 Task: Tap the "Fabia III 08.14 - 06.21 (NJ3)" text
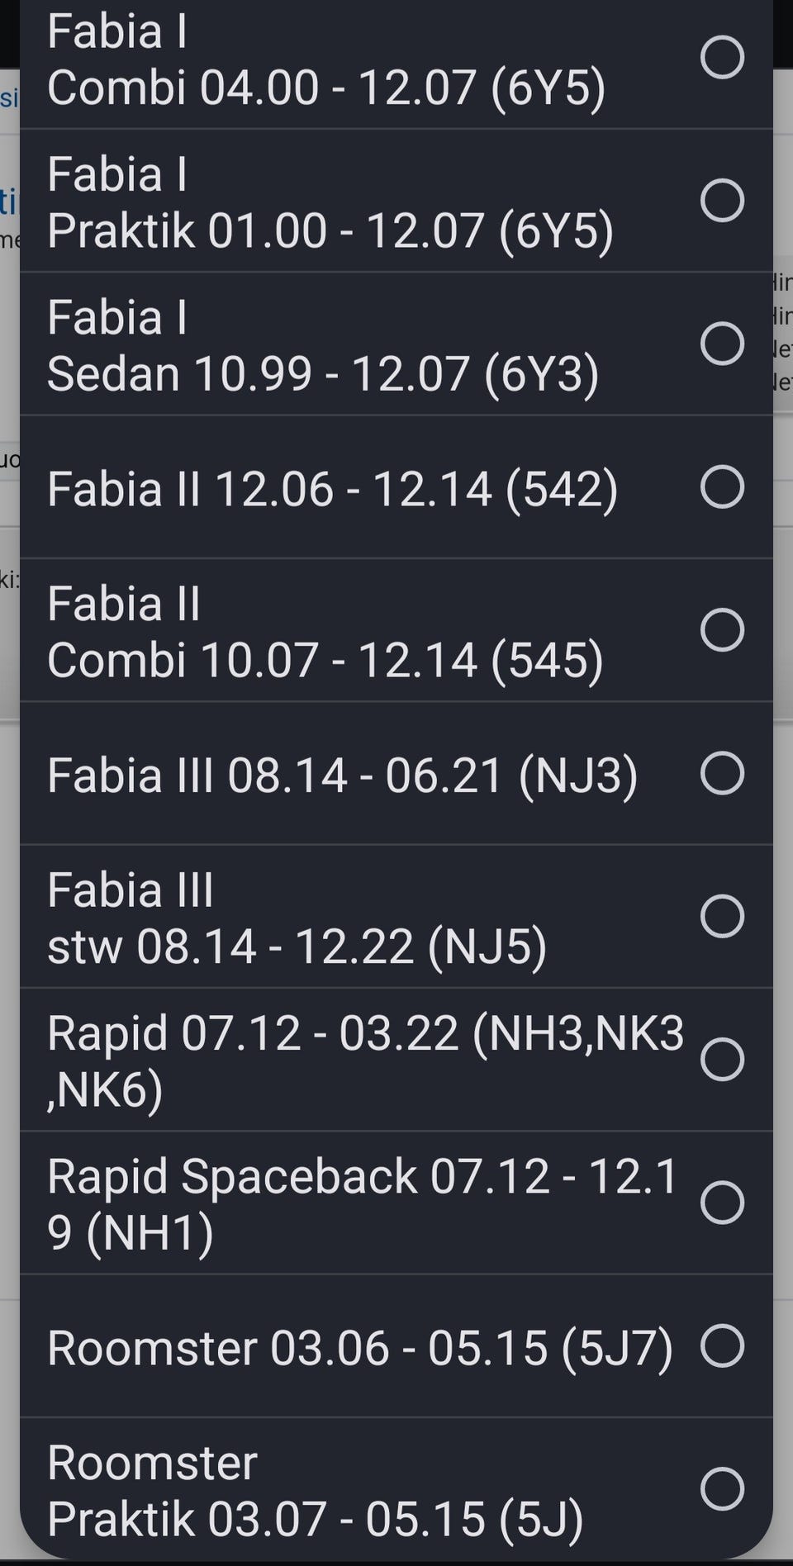tap(342, 775)
